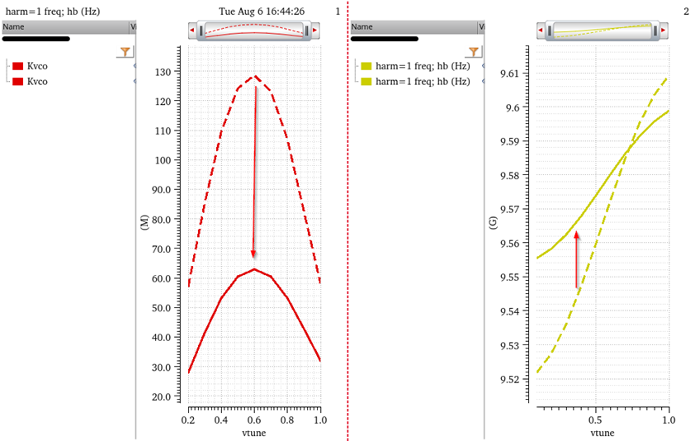Click yellow swatch of second harm=1 trace
Image resolution: width=690 pixels, height=441 pixels.
click(366, 82)
